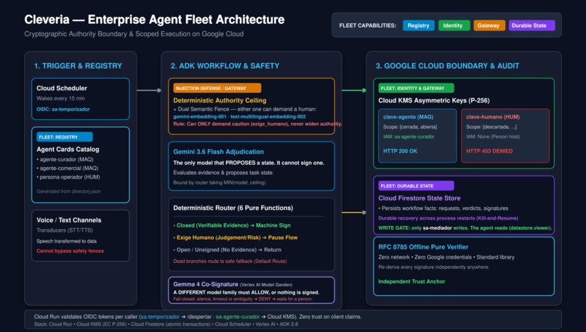586x332 pixels.
Task: Click clave-agente (MAQ) key label
Action: pyautogui.click(x=408, y=117)
